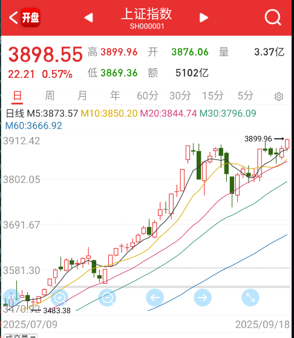Switch to 60分 chart tab
Image resolution: width=294 pixels, height=338 pixels.
148,96
